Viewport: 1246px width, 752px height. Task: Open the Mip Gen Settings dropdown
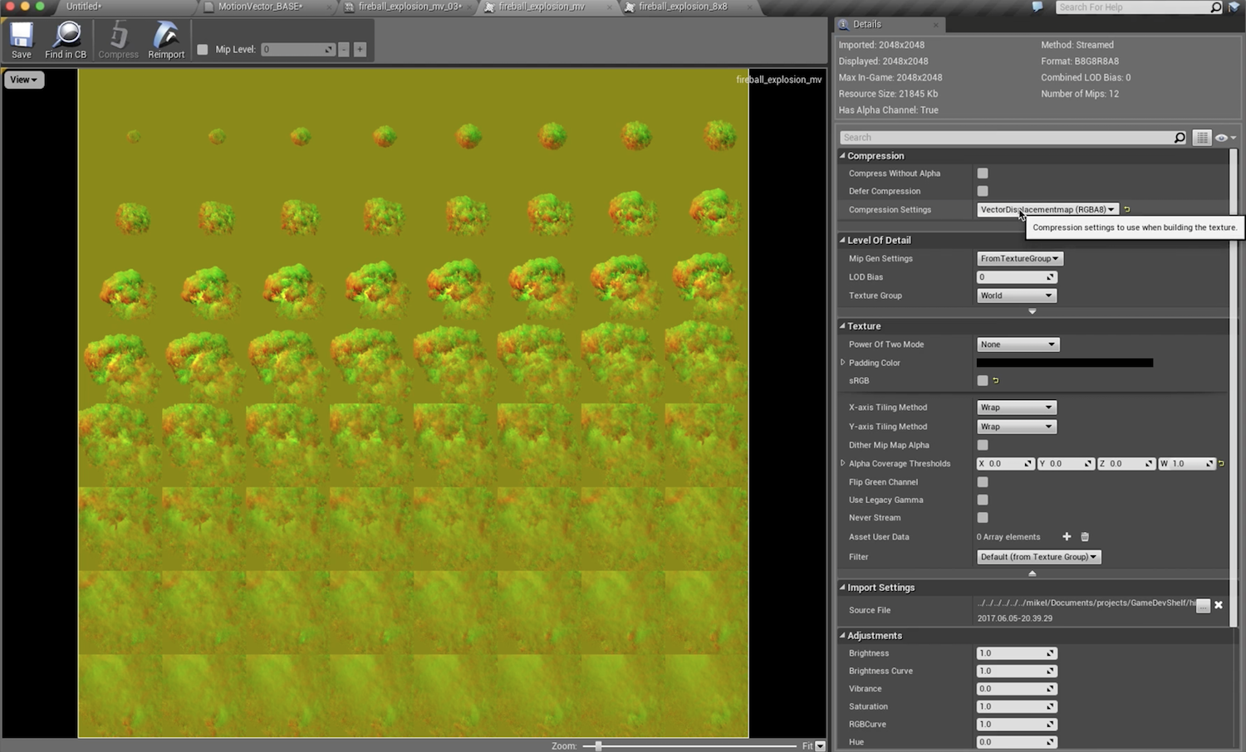pos(1019,258)
